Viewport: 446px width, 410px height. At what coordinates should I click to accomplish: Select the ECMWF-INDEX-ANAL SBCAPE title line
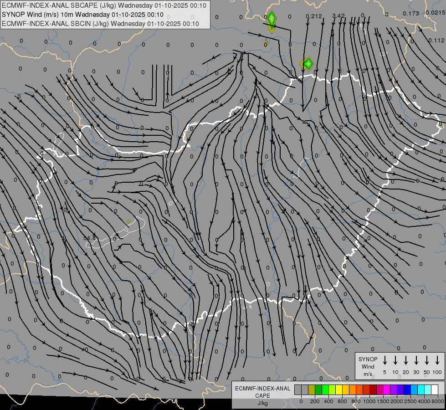pyautogui.click(x=104, y=5)
